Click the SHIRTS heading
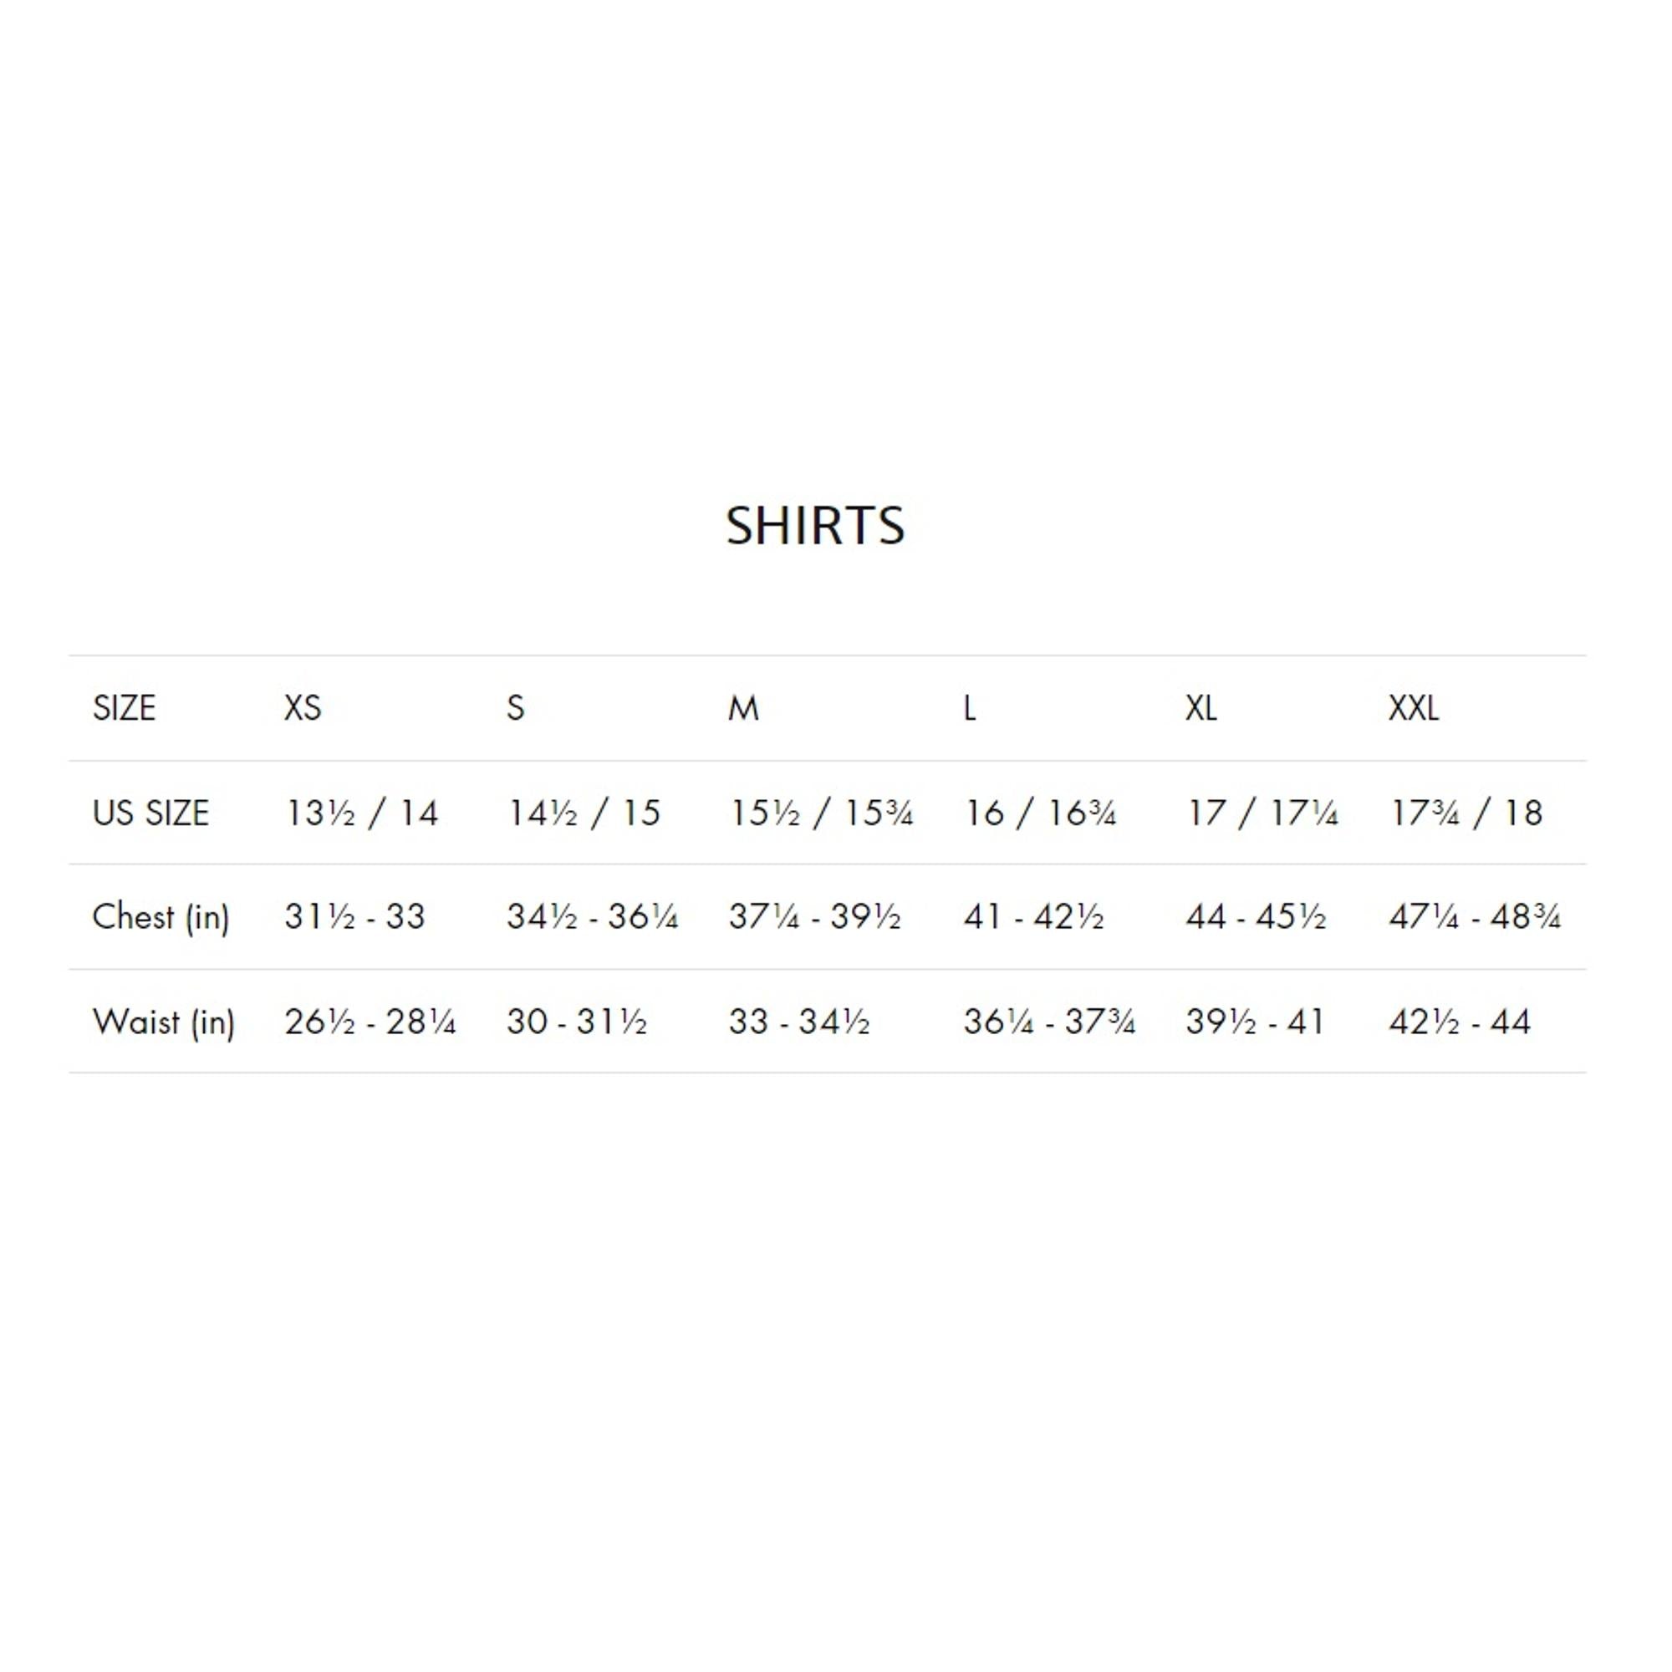The image size is (1672, 1672). [814, 525]
